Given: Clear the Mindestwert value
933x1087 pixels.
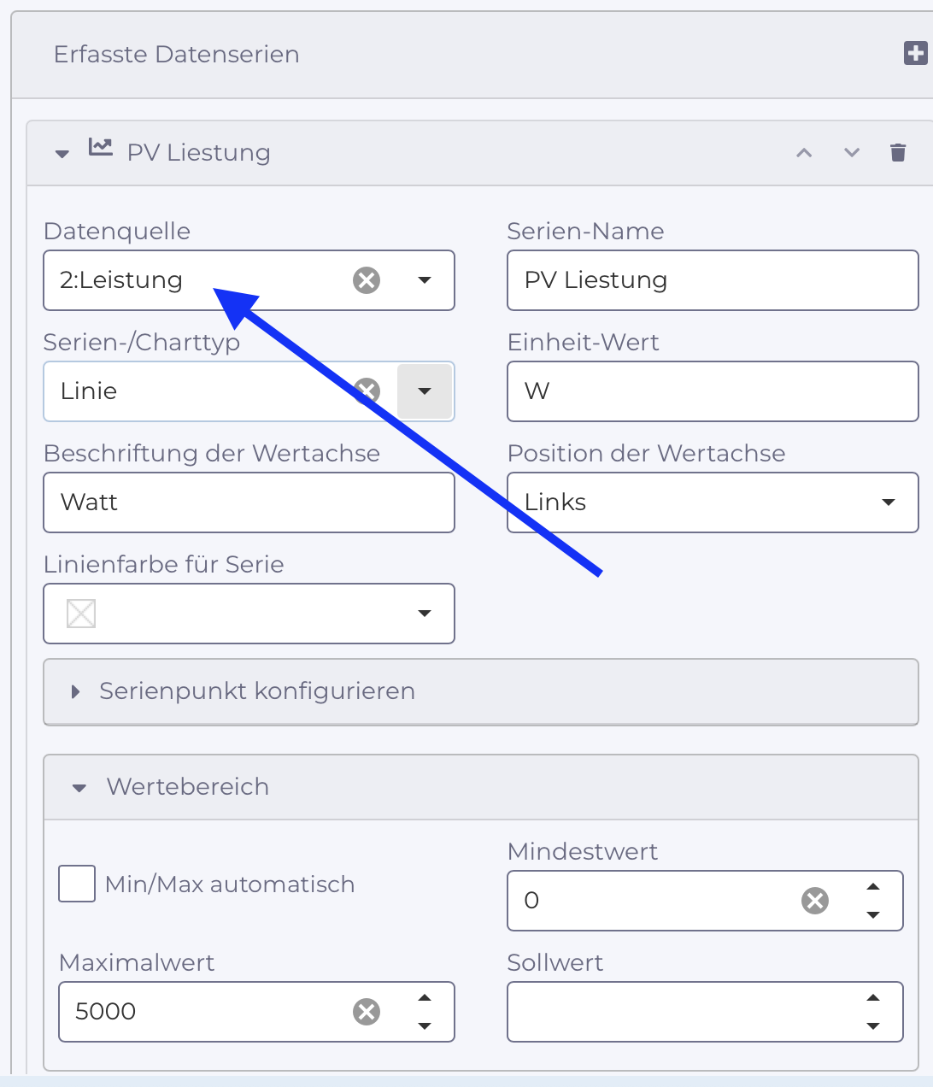Looking at the screenshot, I should click(815, 901).
